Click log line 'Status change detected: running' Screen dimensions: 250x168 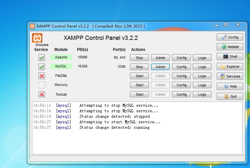(x=114, y=127)
